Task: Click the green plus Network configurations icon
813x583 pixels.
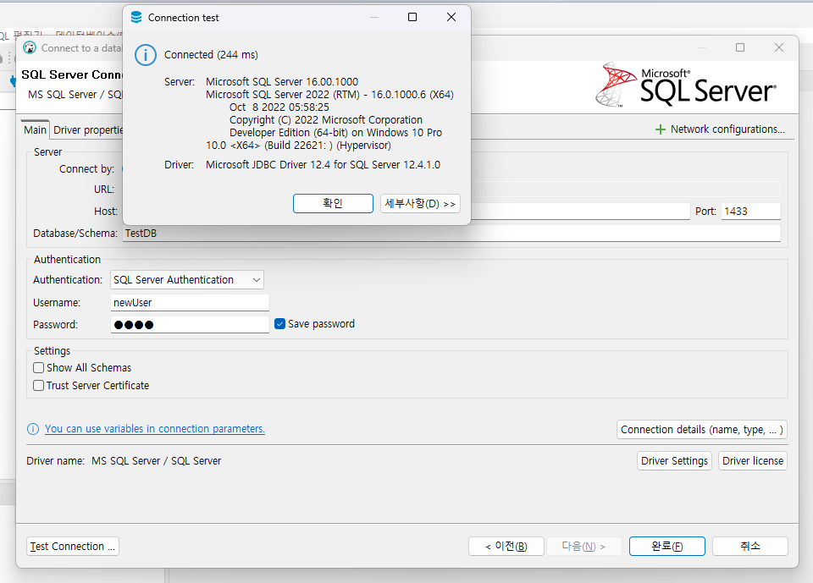Action: click(660, 129)
